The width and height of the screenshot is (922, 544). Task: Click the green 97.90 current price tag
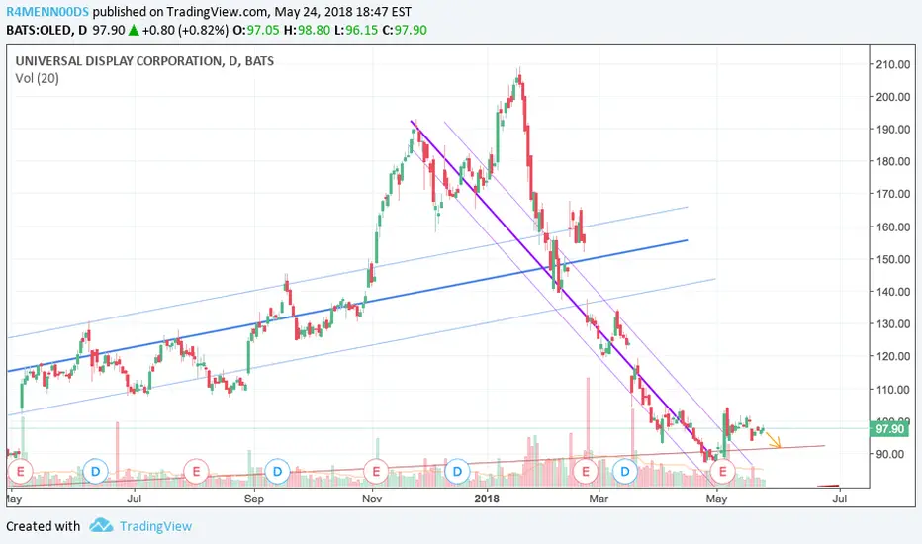pos(889,428)
